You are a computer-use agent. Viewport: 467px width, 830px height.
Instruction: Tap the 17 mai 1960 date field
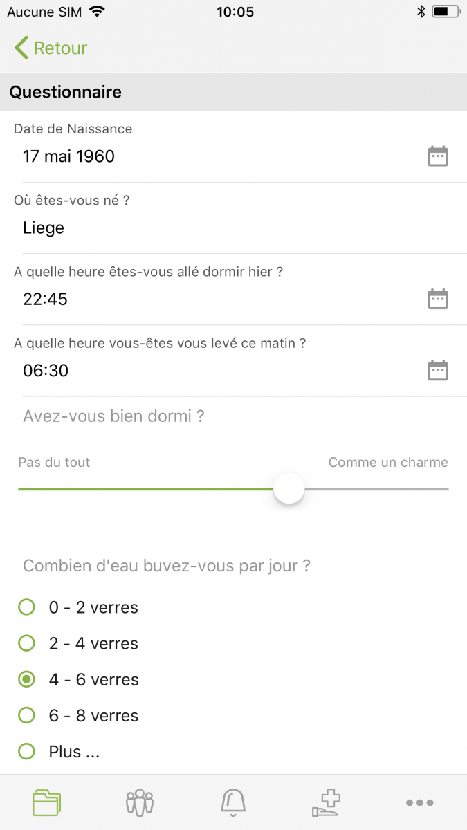click(69, 156)
